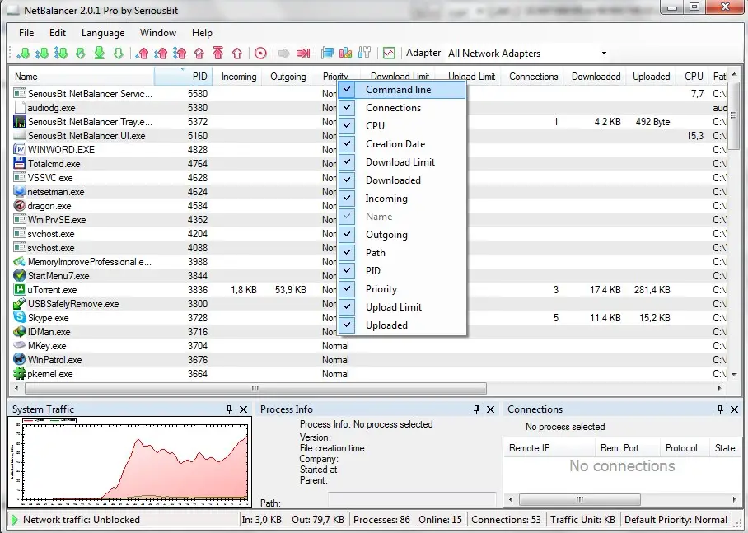748x533 pixels.
Task: Click process list scroll down arrow
Action: 734,375
